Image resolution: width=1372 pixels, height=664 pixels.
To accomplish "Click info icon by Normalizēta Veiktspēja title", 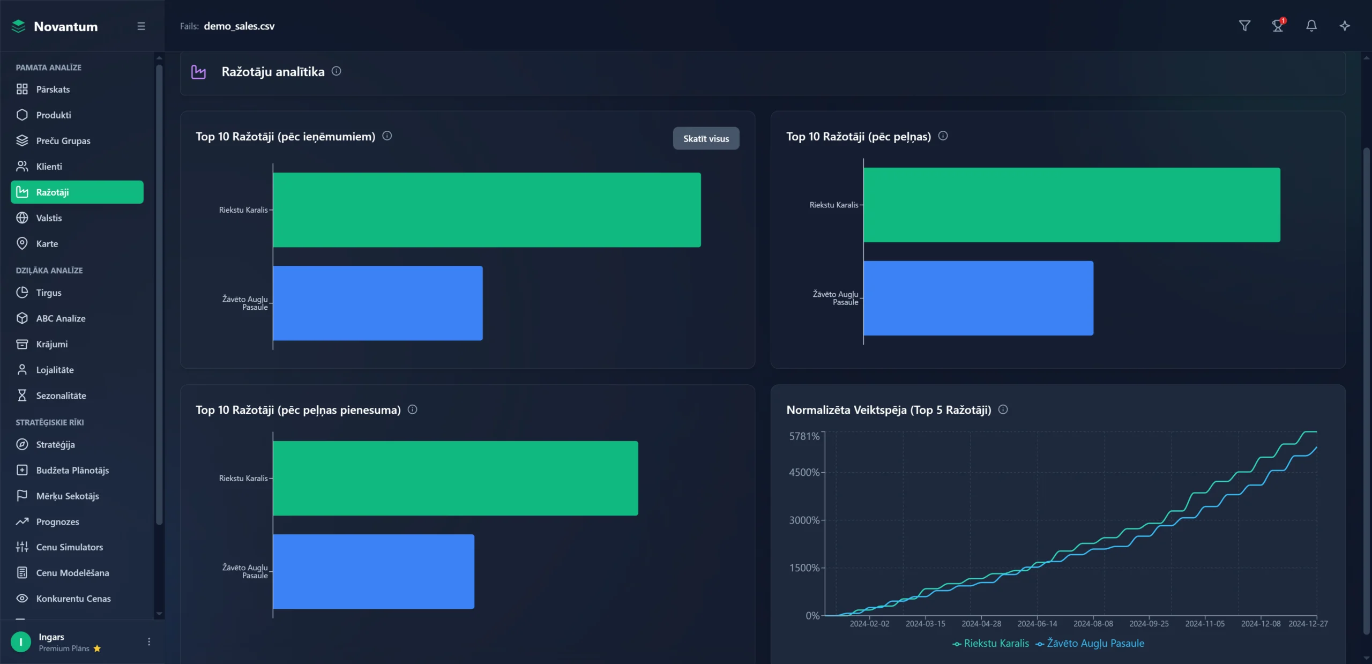I will pyautogui.click(x=1003, y=409).
